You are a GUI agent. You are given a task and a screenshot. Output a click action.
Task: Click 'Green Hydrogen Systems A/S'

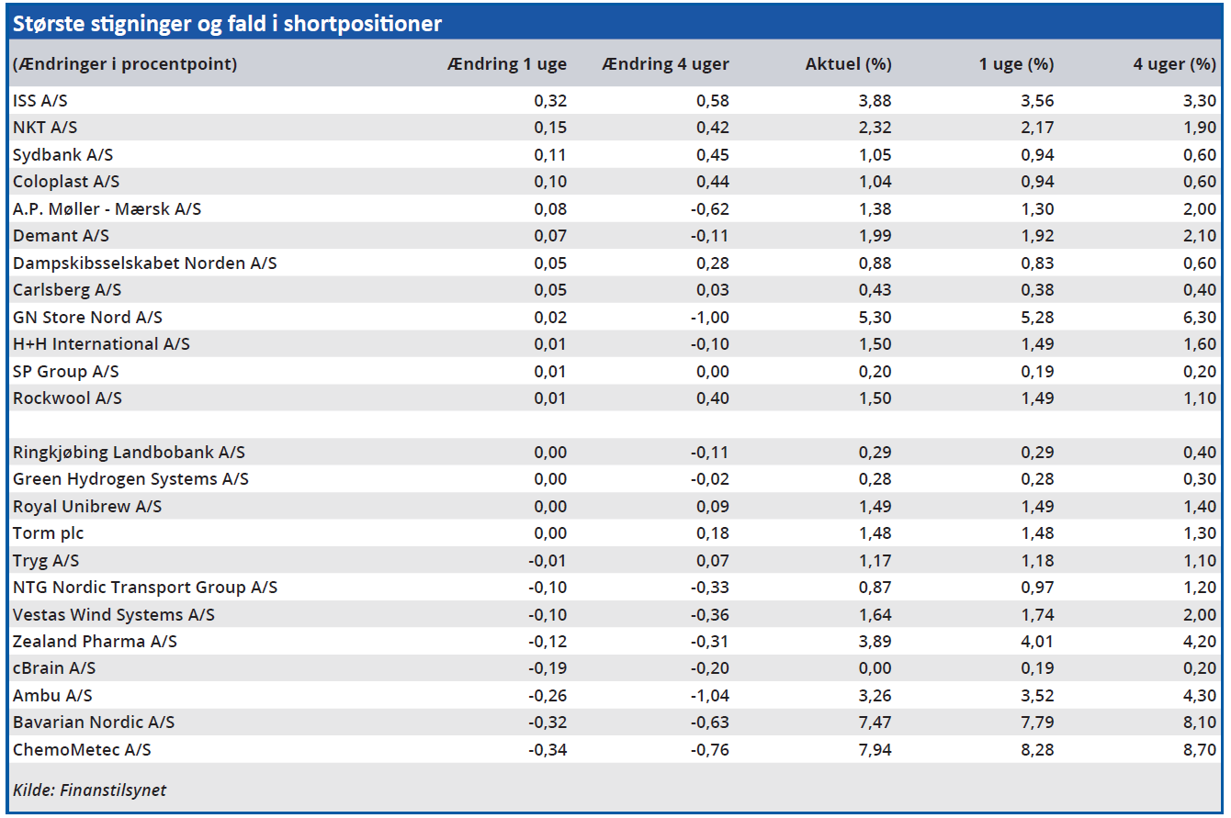click(x=130, y=479)
